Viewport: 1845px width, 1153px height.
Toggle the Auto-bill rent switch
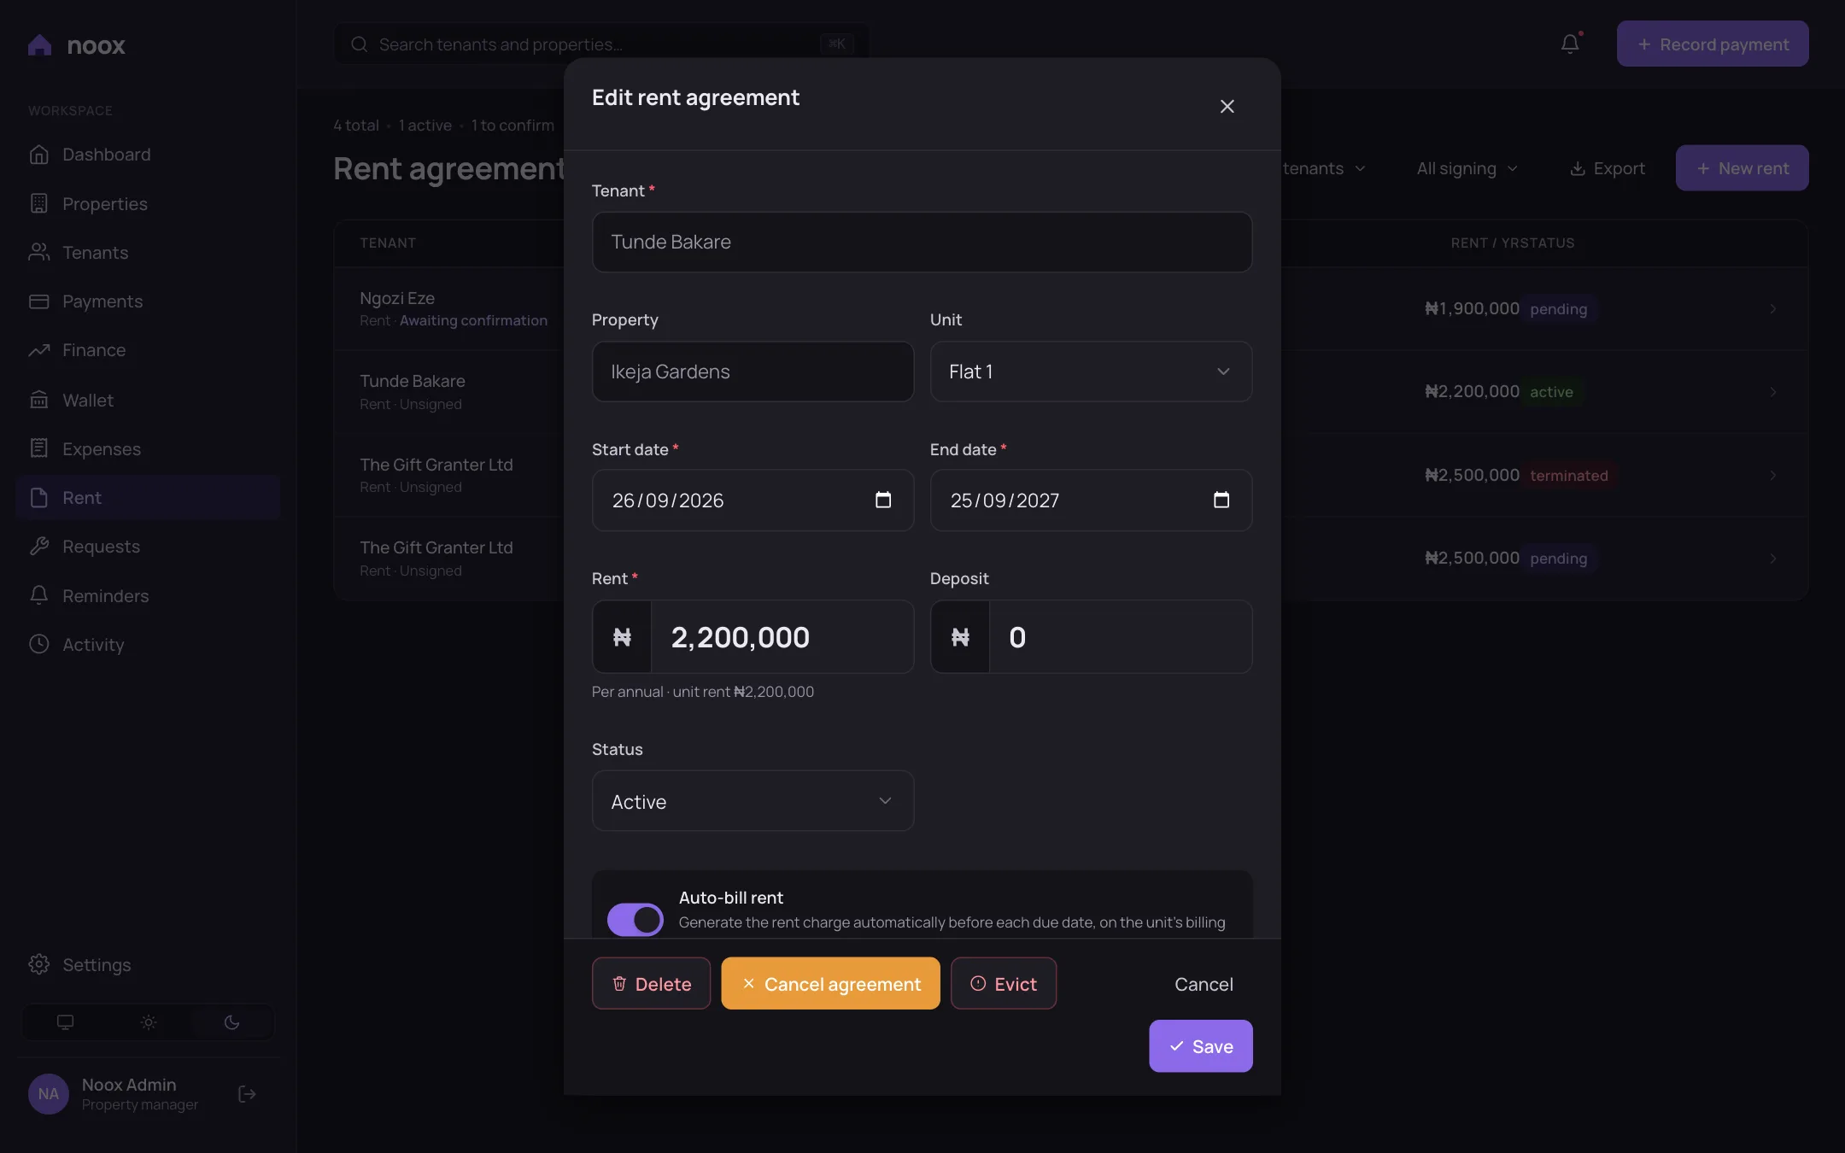tap(635, 920)
